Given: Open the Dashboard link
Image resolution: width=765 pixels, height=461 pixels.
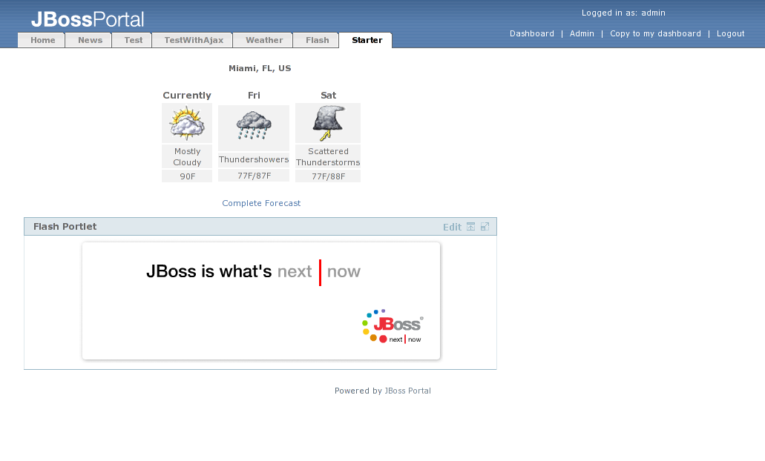Looking at the screenshot, I should (532, 33).
